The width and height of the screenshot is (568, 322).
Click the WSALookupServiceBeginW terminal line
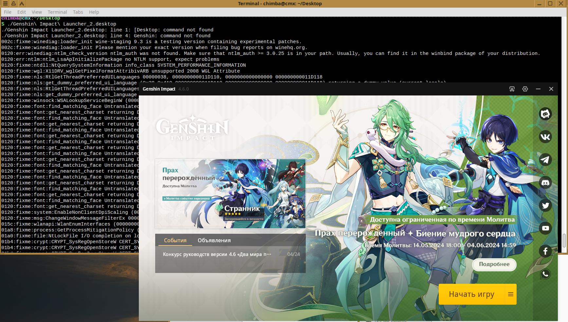[70, 100]
